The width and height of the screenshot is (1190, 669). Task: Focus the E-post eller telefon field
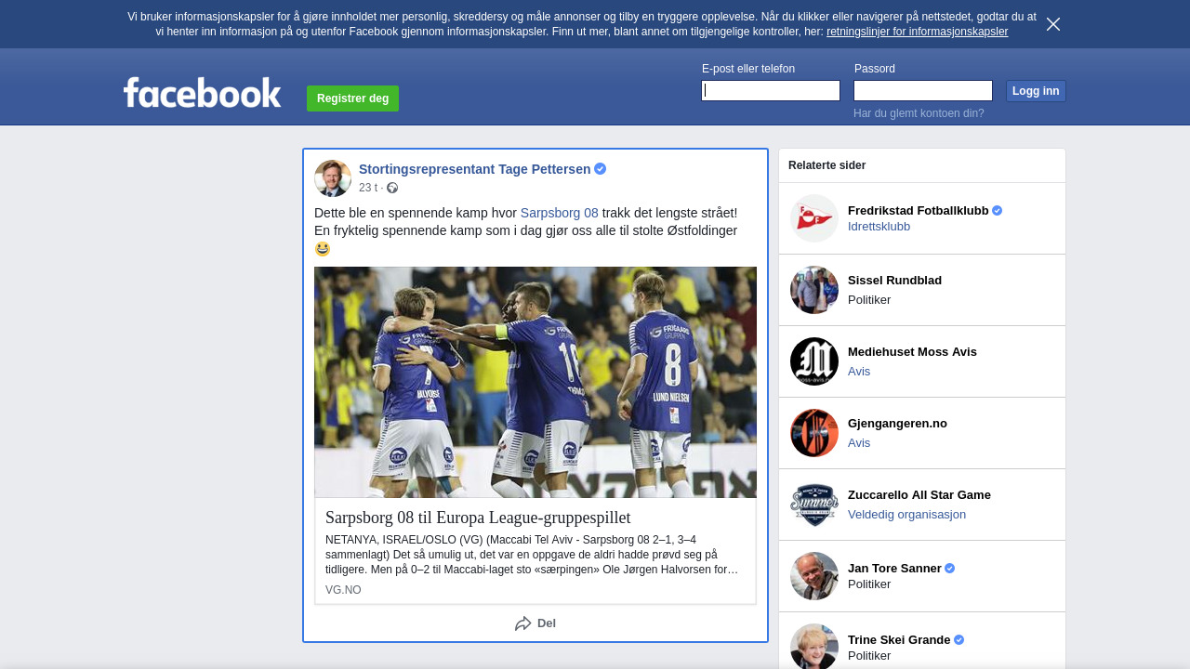(771, 90)
